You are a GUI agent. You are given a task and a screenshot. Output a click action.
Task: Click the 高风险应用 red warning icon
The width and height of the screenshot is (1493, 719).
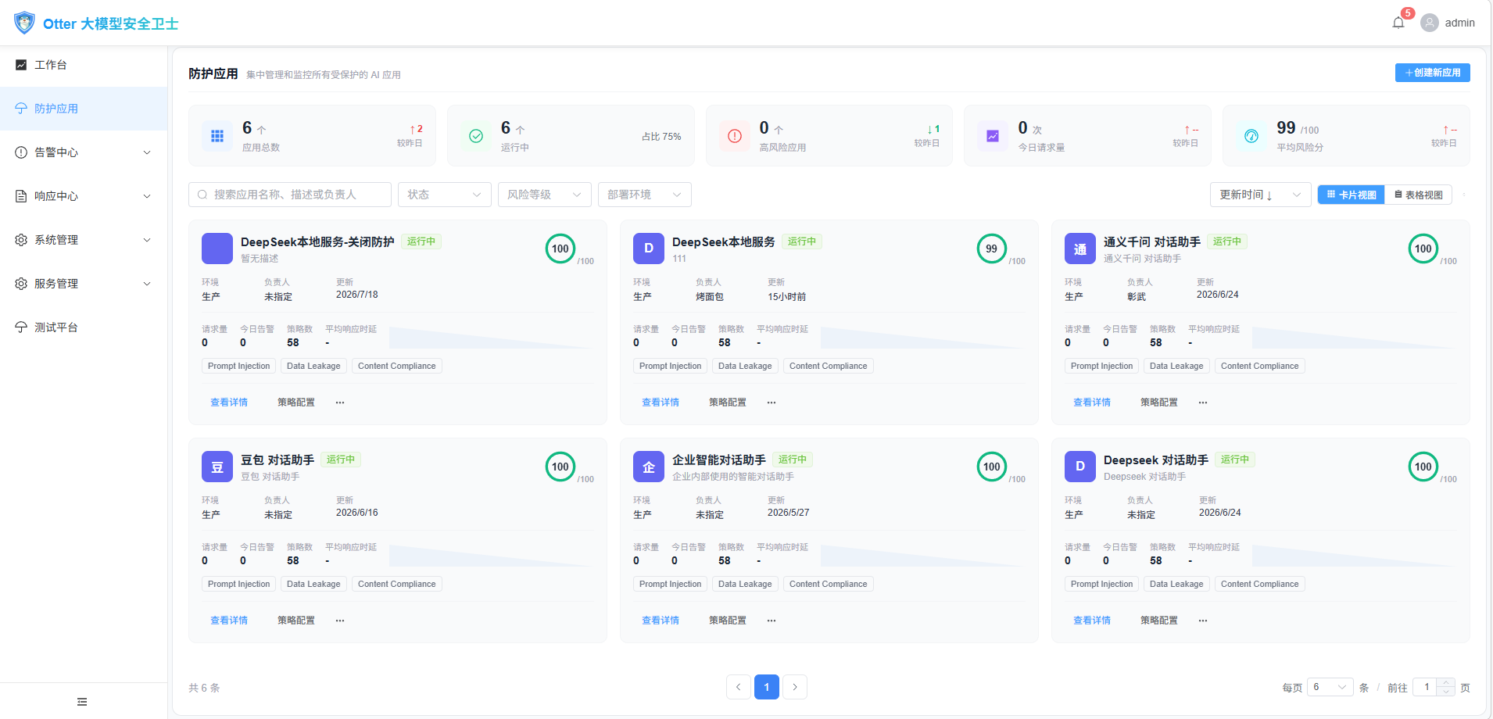[735, 136]
